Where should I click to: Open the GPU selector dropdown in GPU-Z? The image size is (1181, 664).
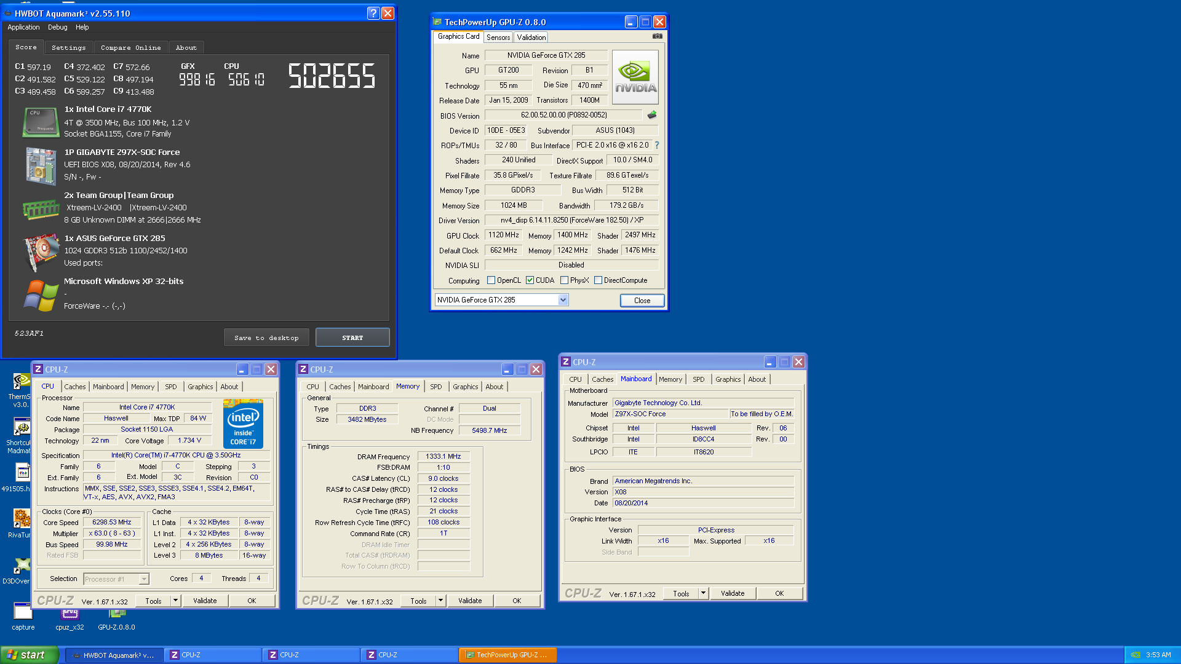tap(563, 300)
